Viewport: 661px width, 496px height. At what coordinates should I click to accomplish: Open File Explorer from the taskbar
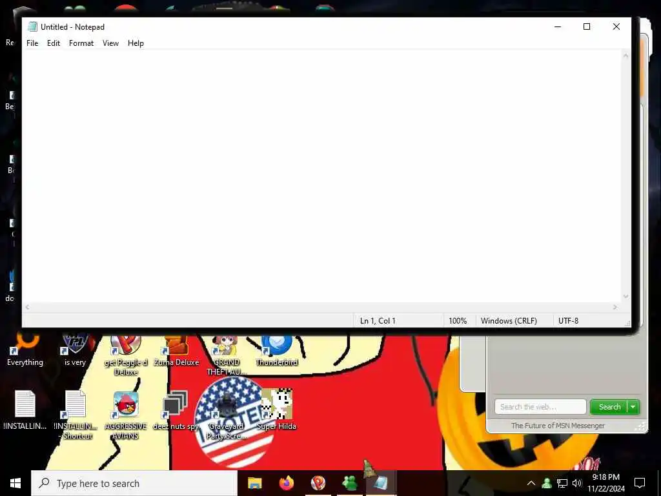coord(254,483)
